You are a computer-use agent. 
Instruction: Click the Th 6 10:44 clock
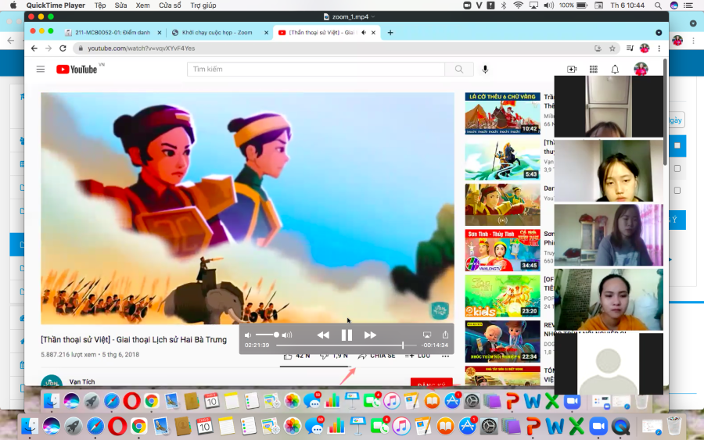pyautogui.click(x=627, y=5)
